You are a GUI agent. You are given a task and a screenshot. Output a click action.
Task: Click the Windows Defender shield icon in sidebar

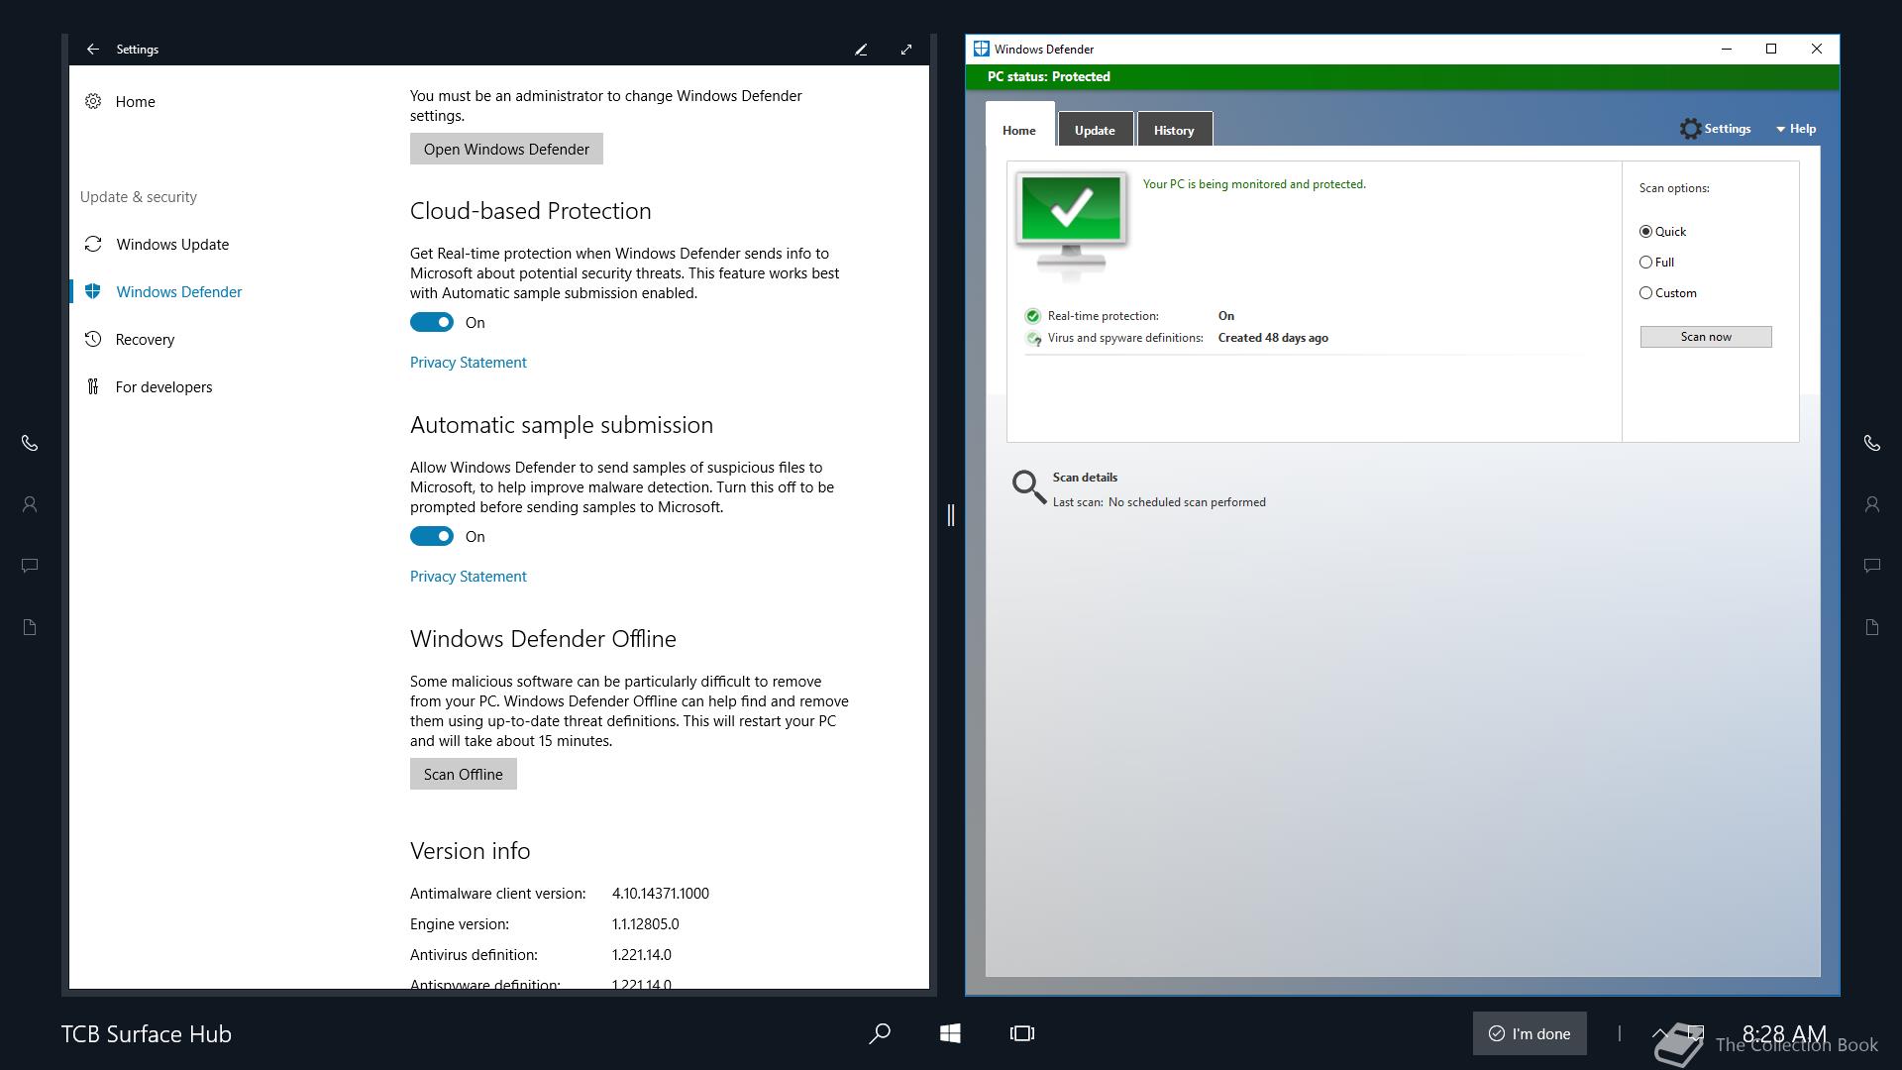[x=92, y=291]
